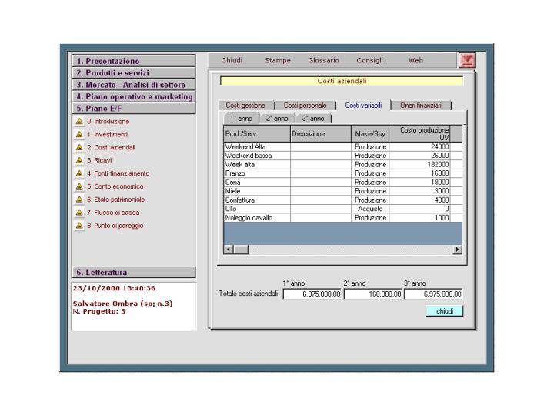Screen dimensions: 554x416
Task: Click the Make/Buy column header
Action: [370, 134]
